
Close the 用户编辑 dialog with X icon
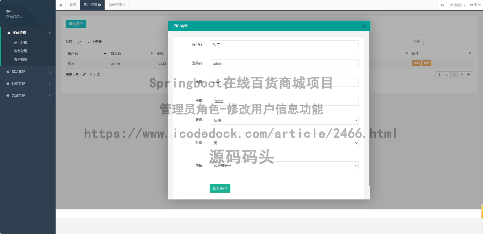click(364, 26)
